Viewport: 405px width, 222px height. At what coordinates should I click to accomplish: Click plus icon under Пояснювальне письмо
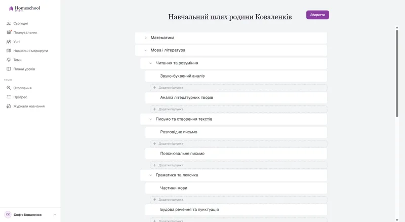[x=154, y=165]
